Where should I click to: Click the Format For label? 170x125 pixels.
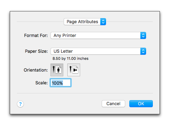pyautogui.click(x=36, y=36)
